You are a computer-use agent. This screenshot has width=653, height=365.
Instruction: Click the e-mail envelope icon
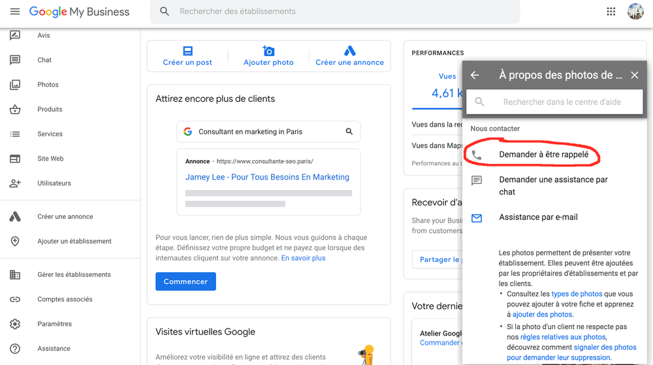pyautogui.click(x=477, y=218)
